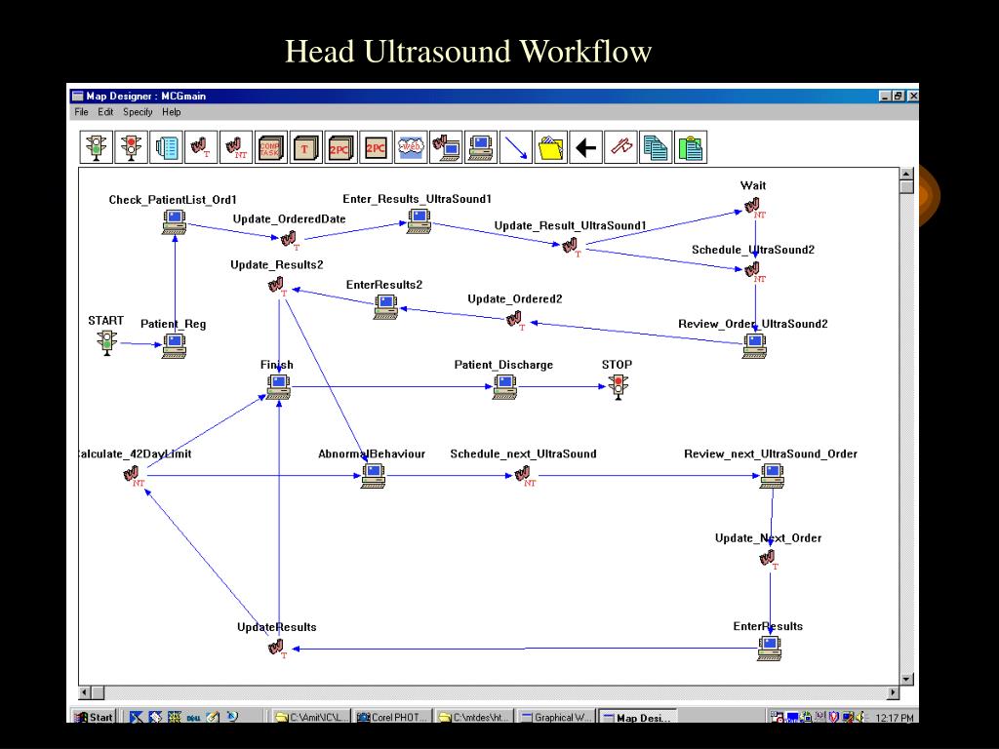
Task: Open the Windows Start button
Action: pyautogui.click(x=95, y=717)
